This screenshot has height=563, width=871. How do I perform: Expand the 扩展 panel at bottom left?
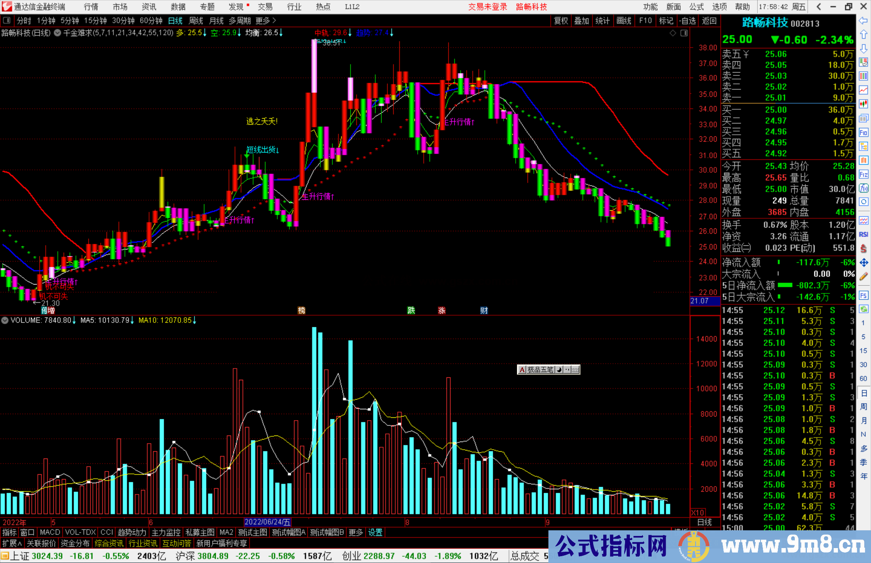(12, 543)
